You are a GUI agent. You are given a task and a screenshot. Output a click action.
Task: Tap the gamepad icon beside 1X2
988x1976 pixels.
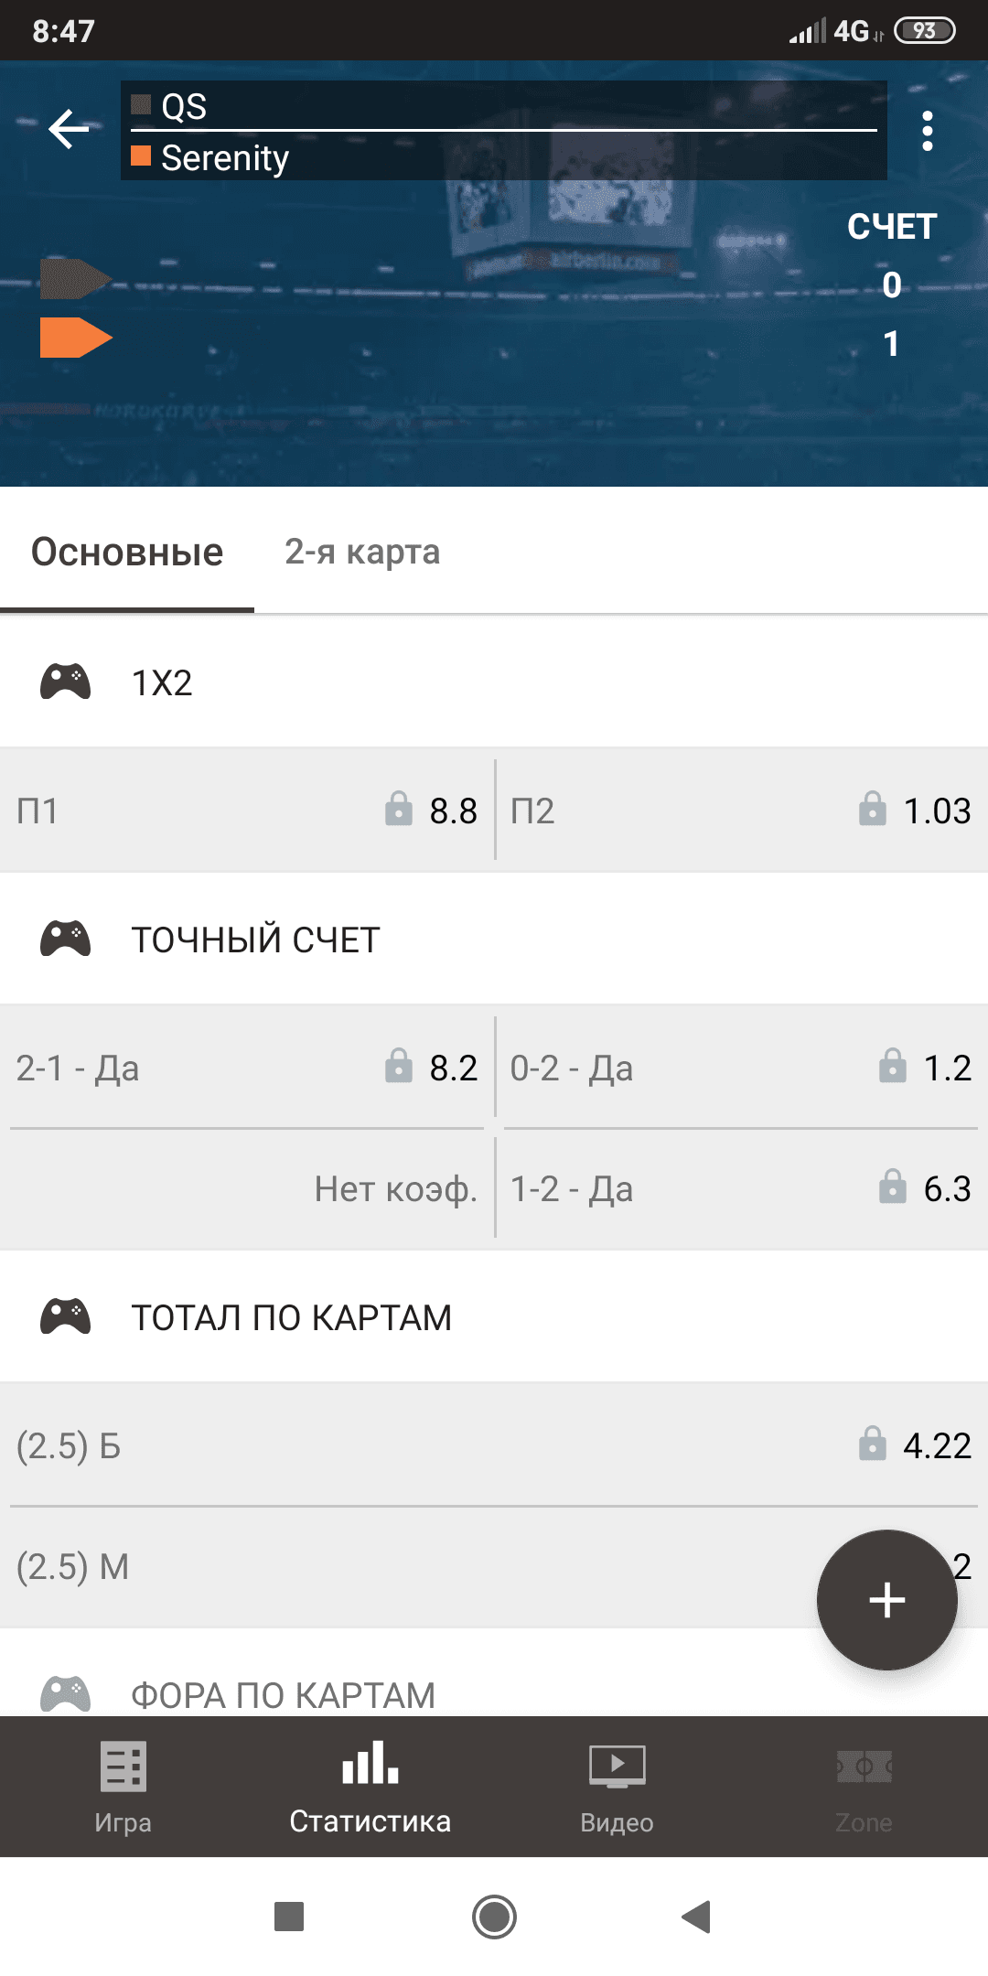pos(66,682)
